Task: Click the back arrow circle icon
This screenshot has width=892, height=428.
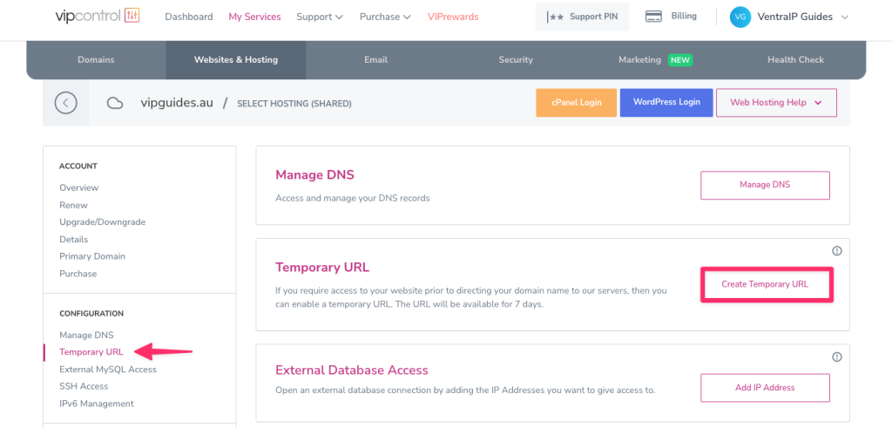Action: pyautogui.click(x=66, y=103)
